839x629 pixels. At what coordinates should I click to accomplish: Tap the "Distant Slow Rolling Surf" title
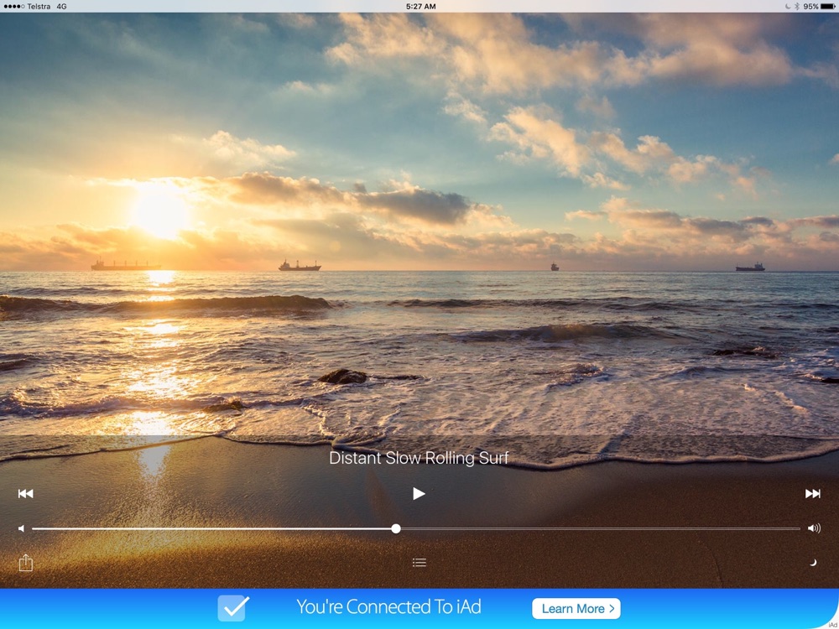click(x=419, y=458)
